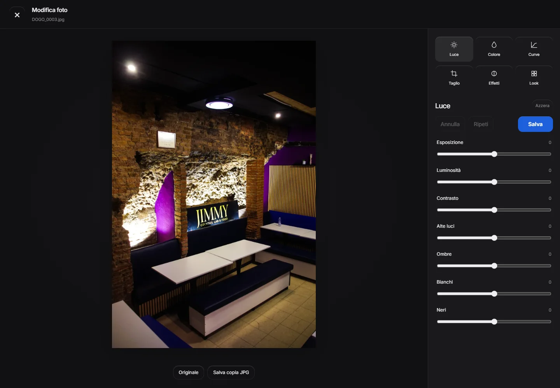560x388 pixels.
Task: Click the Alte luci slider handle
Action: pos(494,238)
